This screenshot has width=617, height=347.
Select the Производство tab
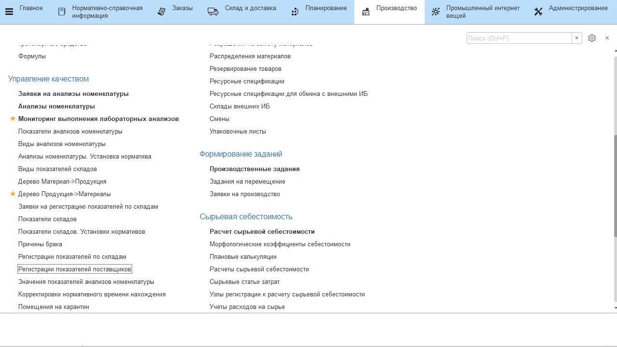396,8
